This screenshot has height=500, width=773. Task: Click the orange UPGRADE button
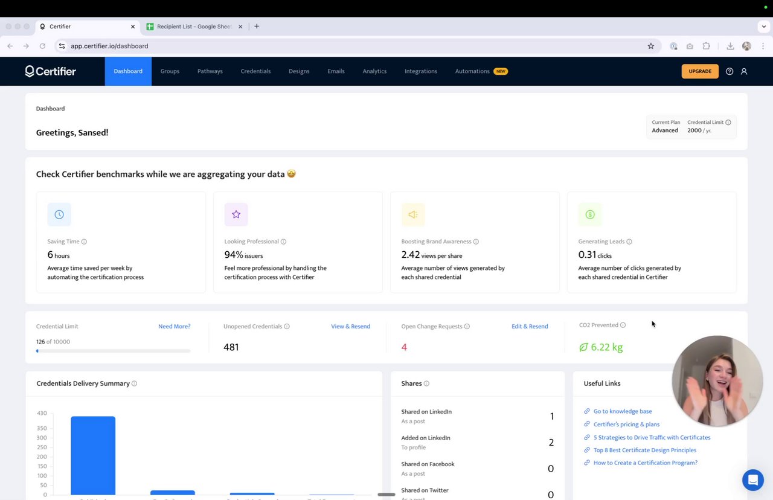tap(700, 71)
